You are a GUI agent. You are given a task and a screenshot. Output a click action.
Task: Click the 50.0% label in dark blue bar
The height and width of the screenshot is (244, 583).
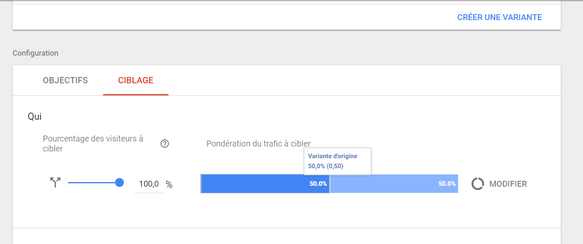coord(318,184)
